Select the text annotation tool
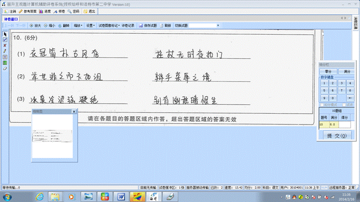This screenshot has width=360, height=202. [5, 57]
